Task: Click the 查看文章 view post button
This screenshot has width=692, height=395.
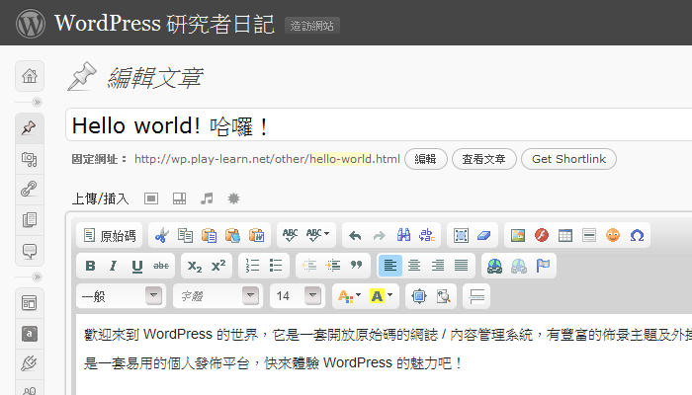Action: pyautogui.click(x=483, y=159)
